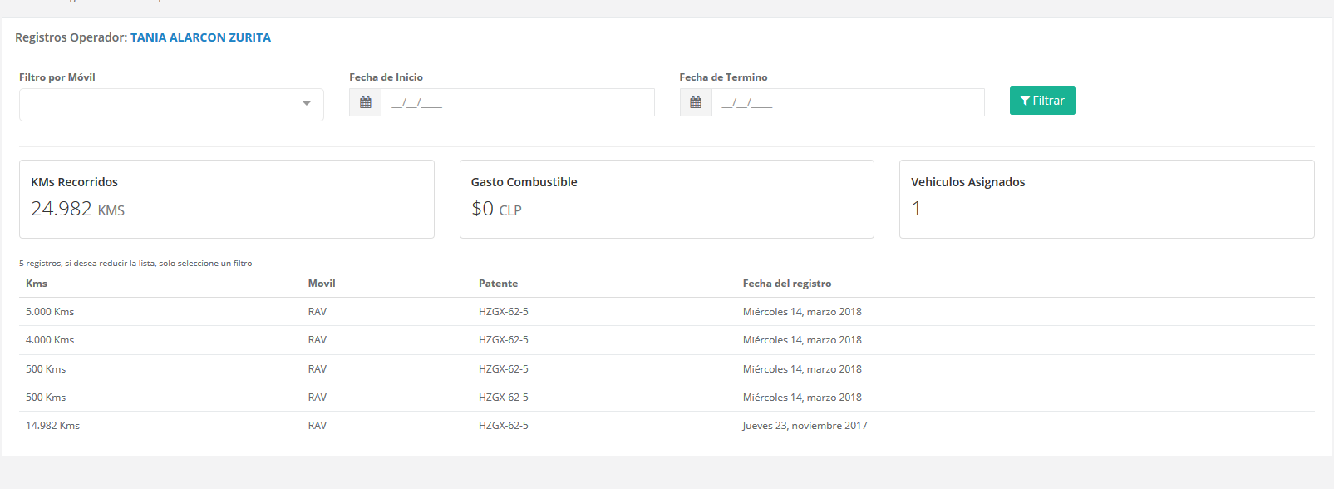Open operator link TANIA ALARCON ZURITA

point(200,37)
